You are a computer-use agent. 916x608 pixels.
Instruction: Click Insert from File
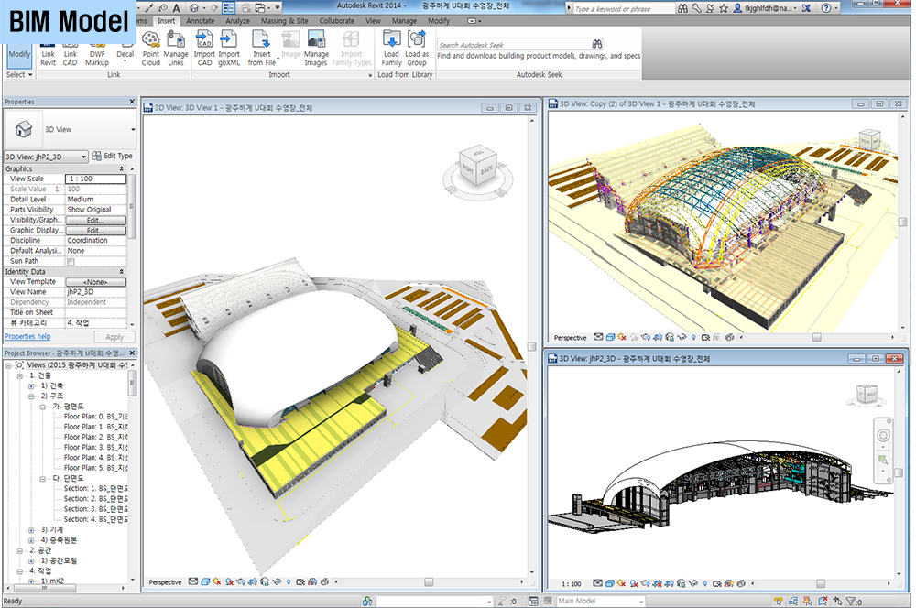tap(261, 49)
